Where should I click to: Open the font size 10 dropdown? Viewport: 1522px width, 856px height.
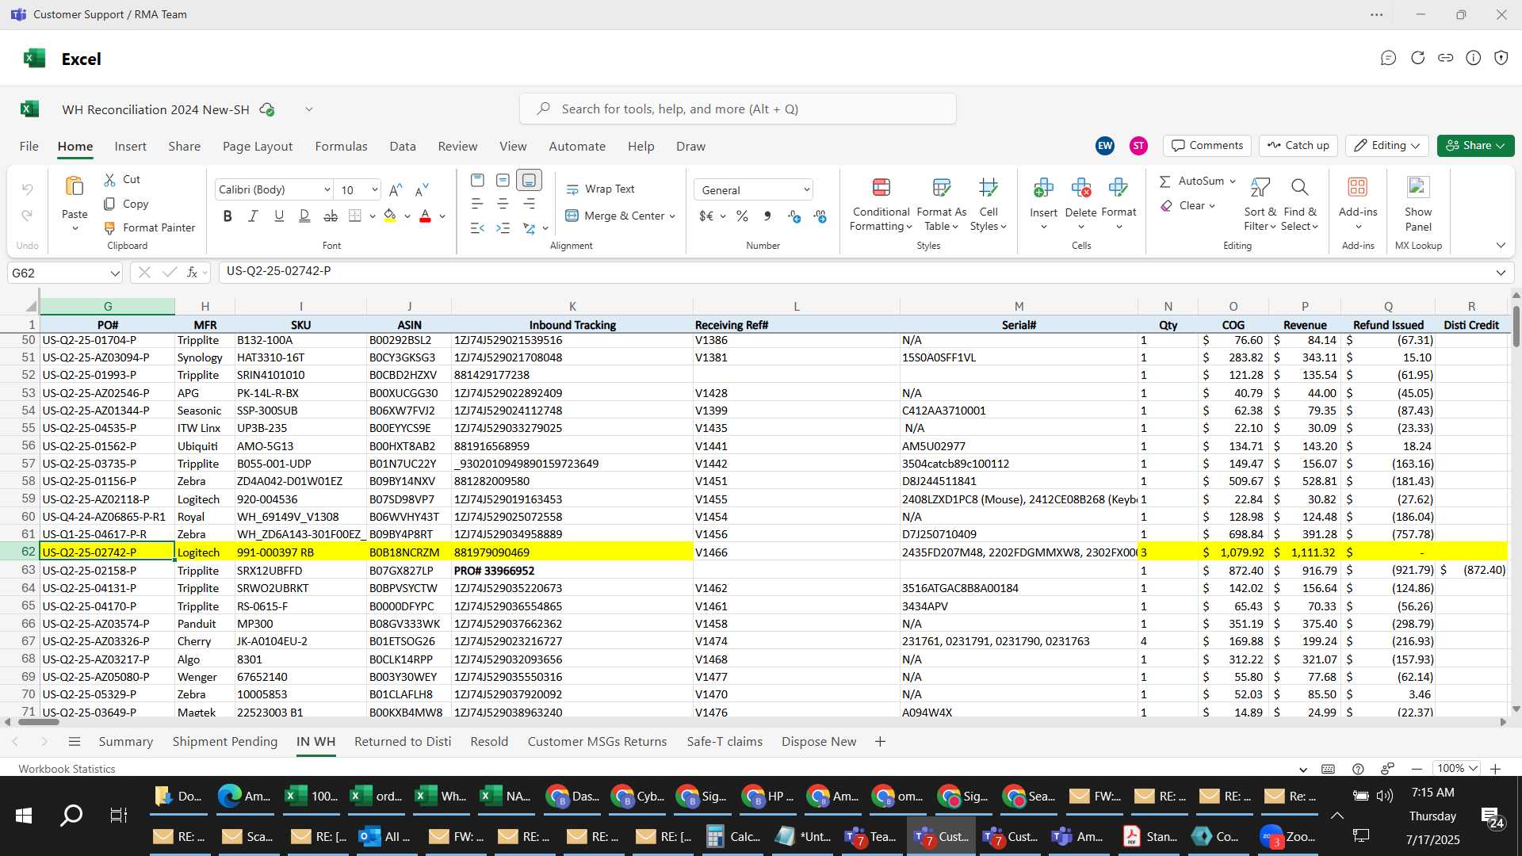click(374, 190)
